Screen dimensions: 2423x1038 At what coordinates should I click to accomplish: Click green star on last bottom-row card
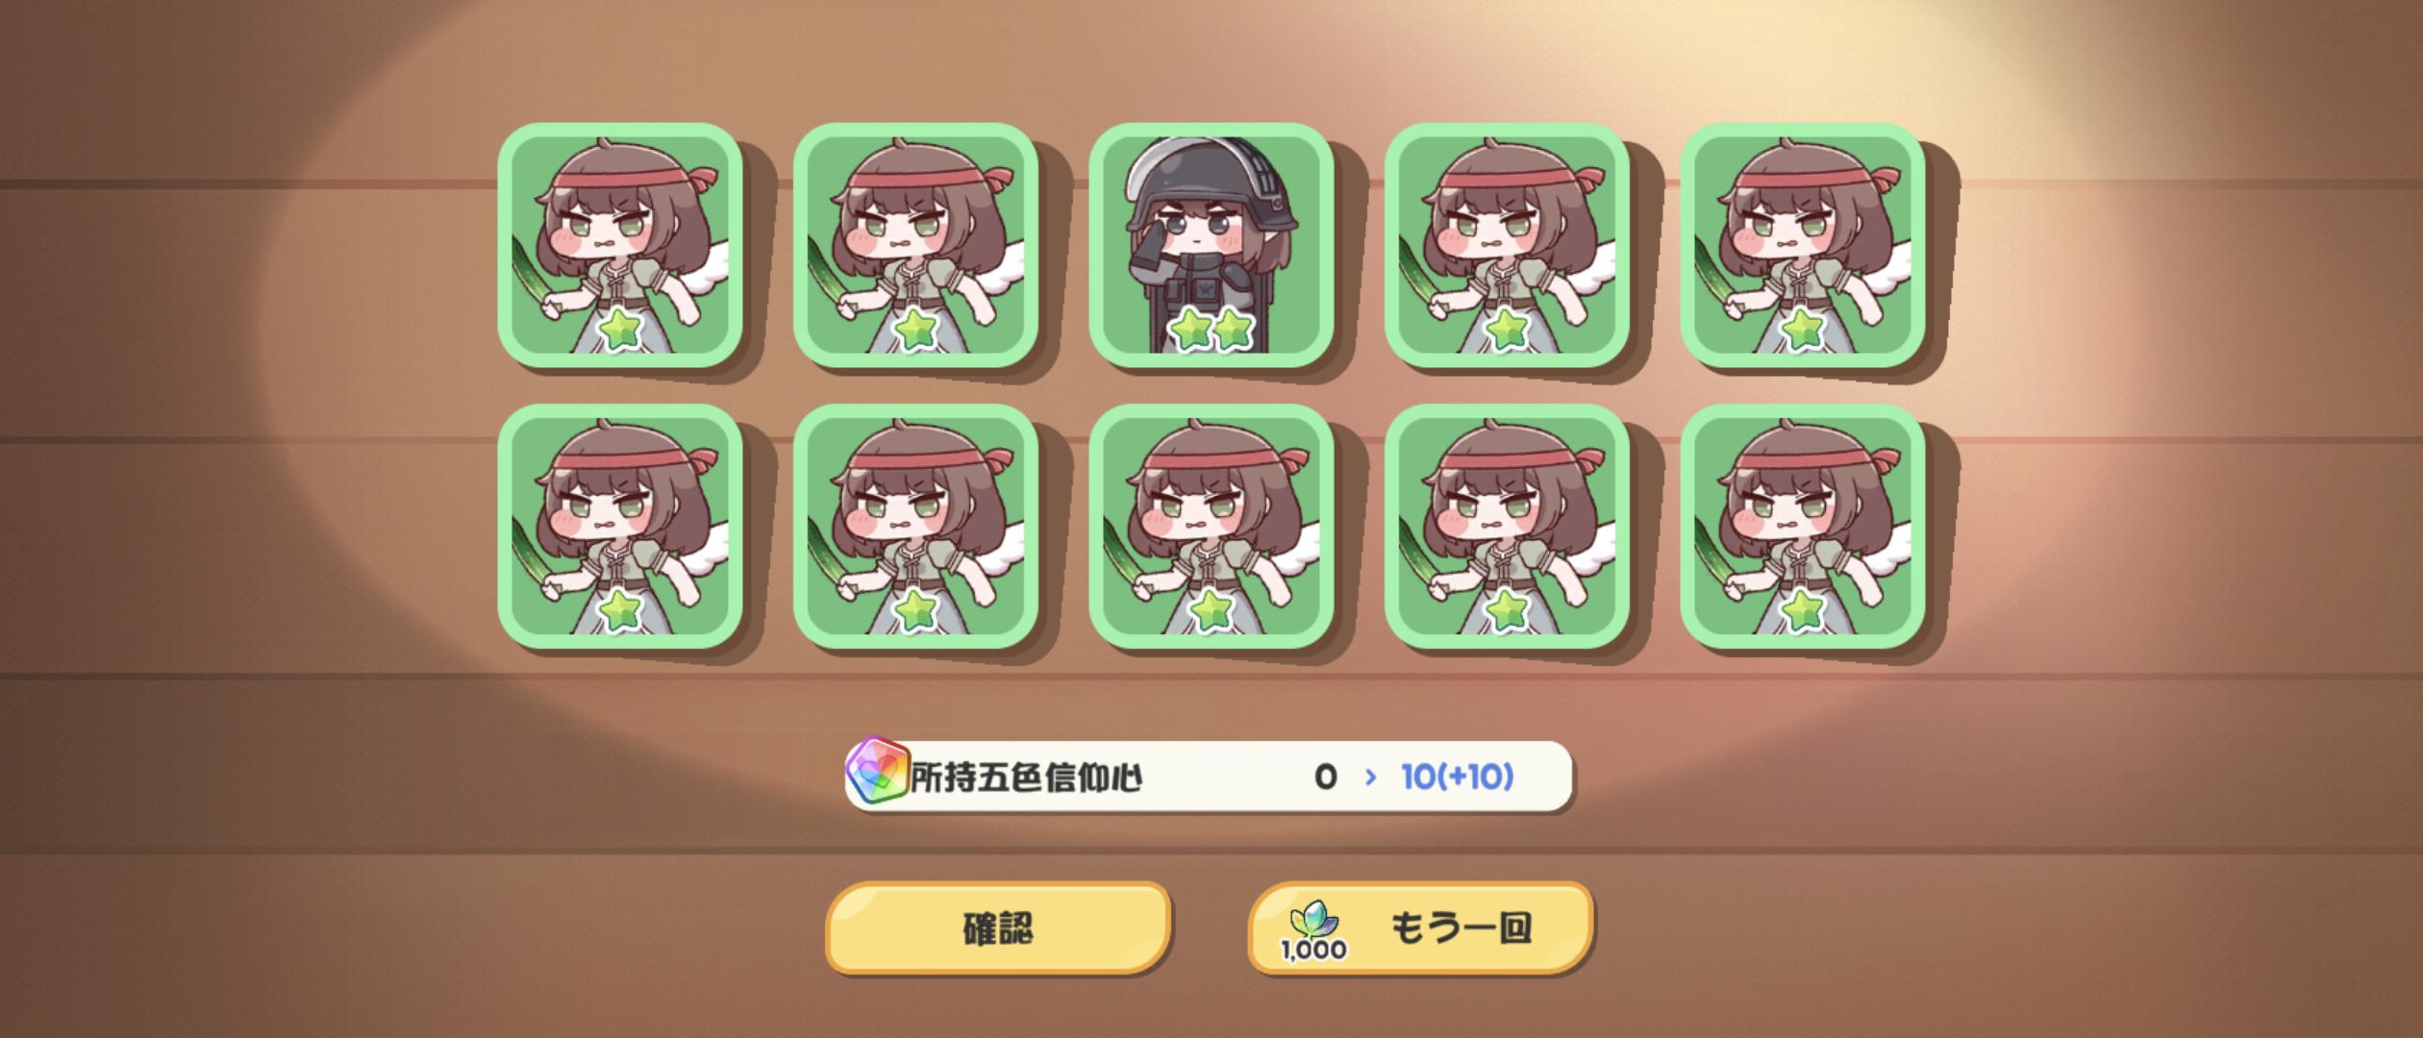(x=1802, y=611)
